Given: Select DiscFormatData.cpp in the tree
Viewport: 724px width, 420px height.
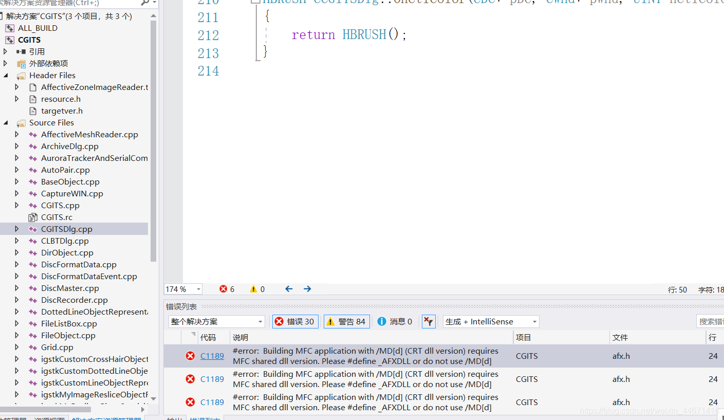Looking at the screenshot, I should click(79, 264).
